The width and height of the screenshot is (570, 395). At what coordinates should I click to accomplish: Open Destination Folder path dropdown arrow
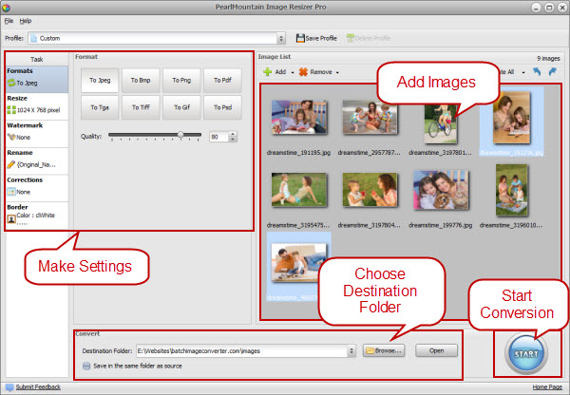pos(351,351)
